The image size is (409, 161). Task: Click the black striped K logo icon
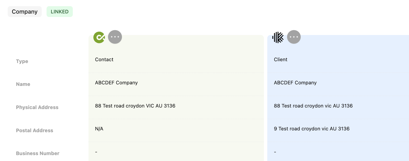click(x=278, y=37)
